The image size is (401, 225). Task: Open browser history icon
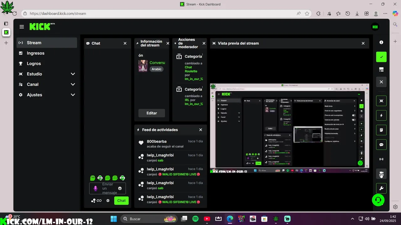coord(348,13)
